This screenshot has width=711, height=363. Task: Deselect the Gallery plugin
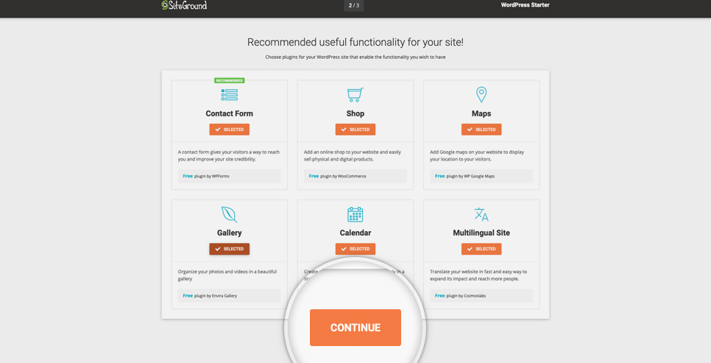click(230, 249)
